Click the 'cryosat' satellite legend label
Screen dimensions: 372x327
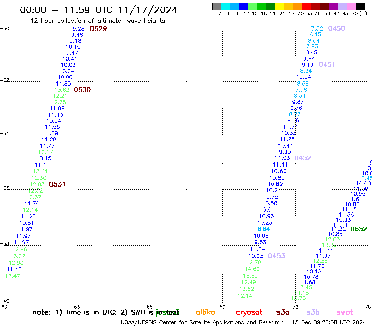pos(249,312)
